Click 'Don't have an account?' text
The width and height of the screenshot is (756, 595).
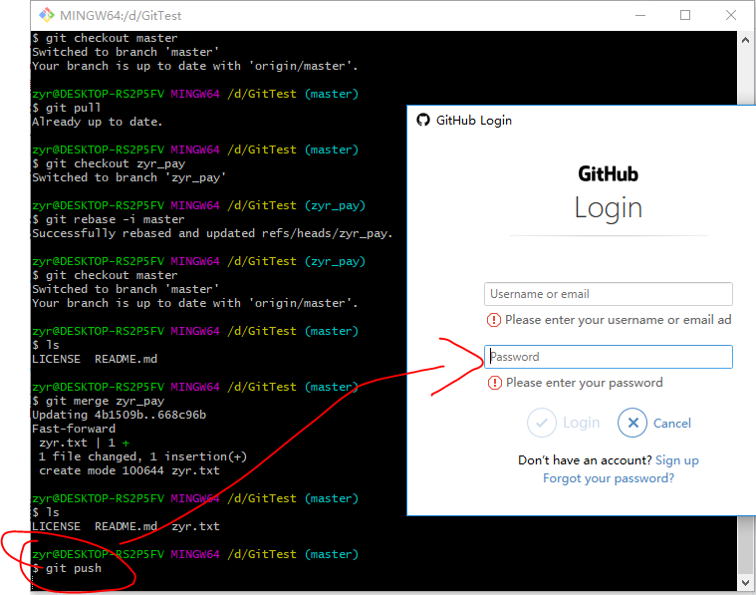point(585,460)
